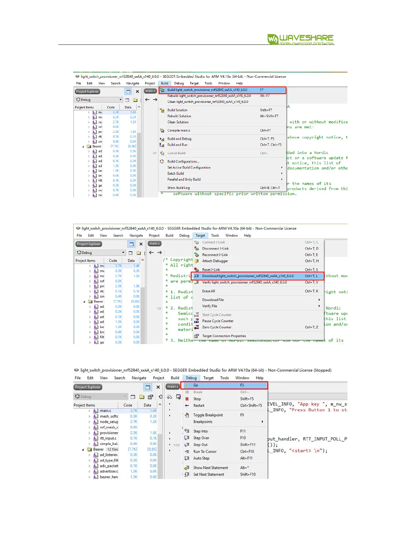Click the Start Cycle Counter icon
The image size is (393, 555).
[x=197, y=315]
